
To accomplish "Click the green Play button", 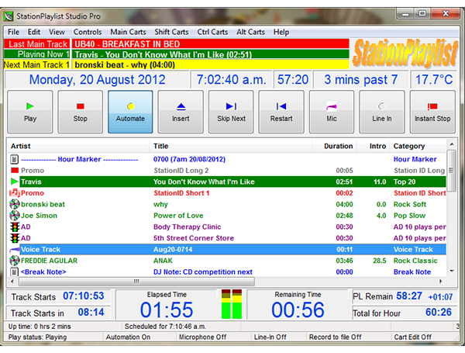I will (x=30, y=112).
